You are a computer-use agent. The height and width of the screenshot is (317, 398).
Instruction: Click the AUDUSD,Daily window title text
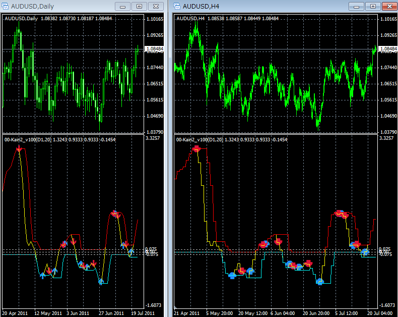click(x=32, y=7)
